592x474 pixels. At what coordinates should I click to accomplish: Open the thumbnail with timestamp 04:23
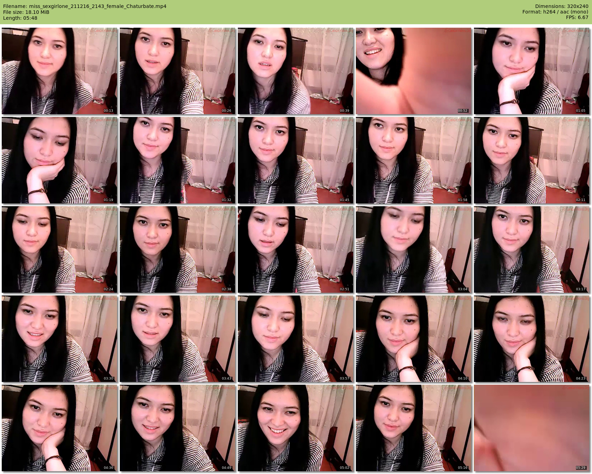click(532, 339)
